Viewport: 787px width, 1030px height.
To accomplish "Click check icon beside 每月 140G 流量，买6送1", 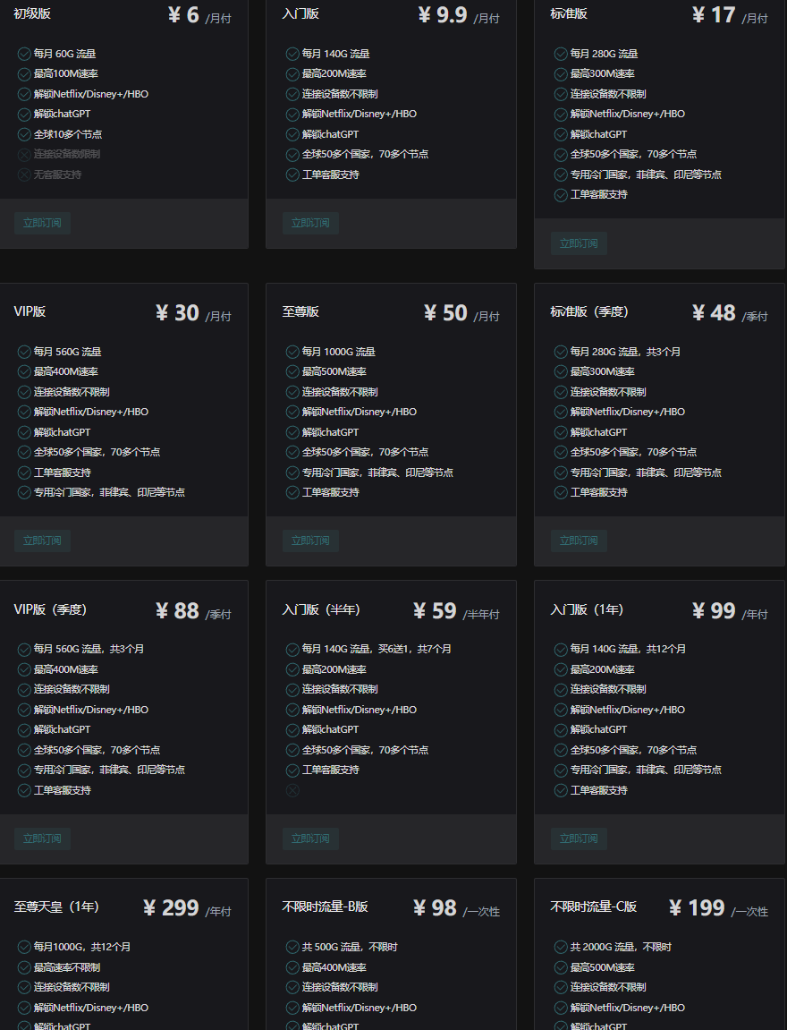I will click(292, 649).
